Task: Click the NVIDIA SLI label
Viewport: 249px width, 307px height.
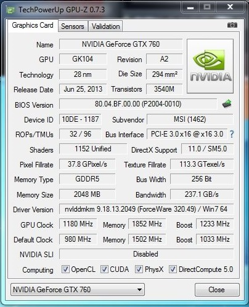Action: click(x=36, y=255)
